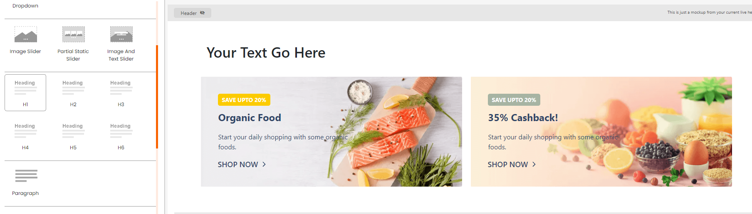
Task: Choose the H3 heading widget
Action: (121, 92)
